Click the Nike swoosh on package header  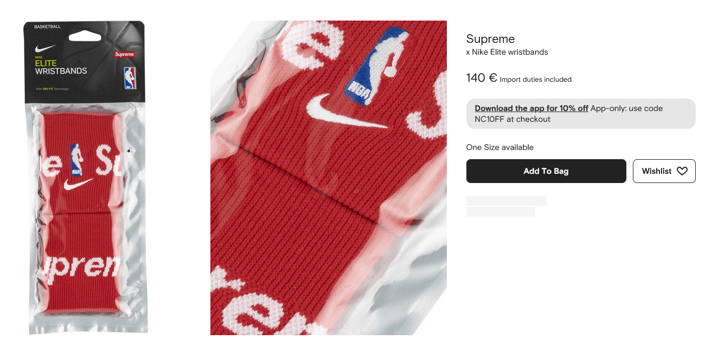pos(45,48)
